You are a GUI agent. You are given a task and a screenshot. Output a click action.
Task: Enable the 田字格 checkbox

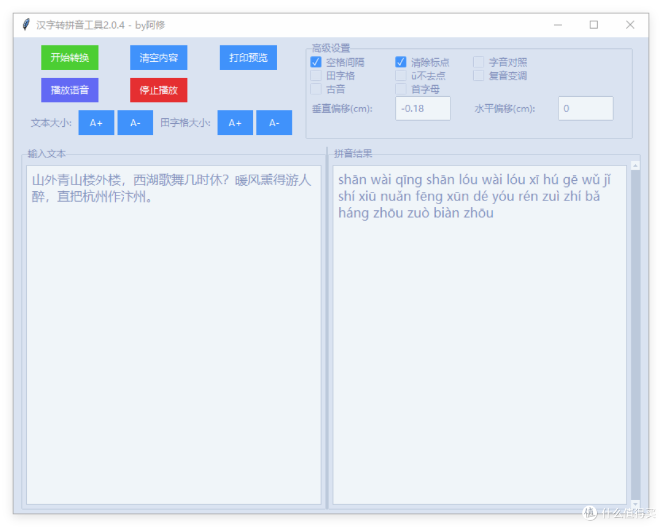point(316,76)
